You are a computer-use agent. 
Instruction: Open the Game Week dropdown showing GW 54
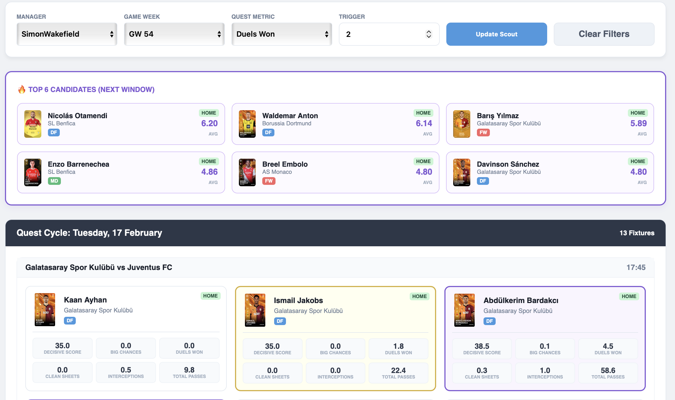tap(174, 34)
